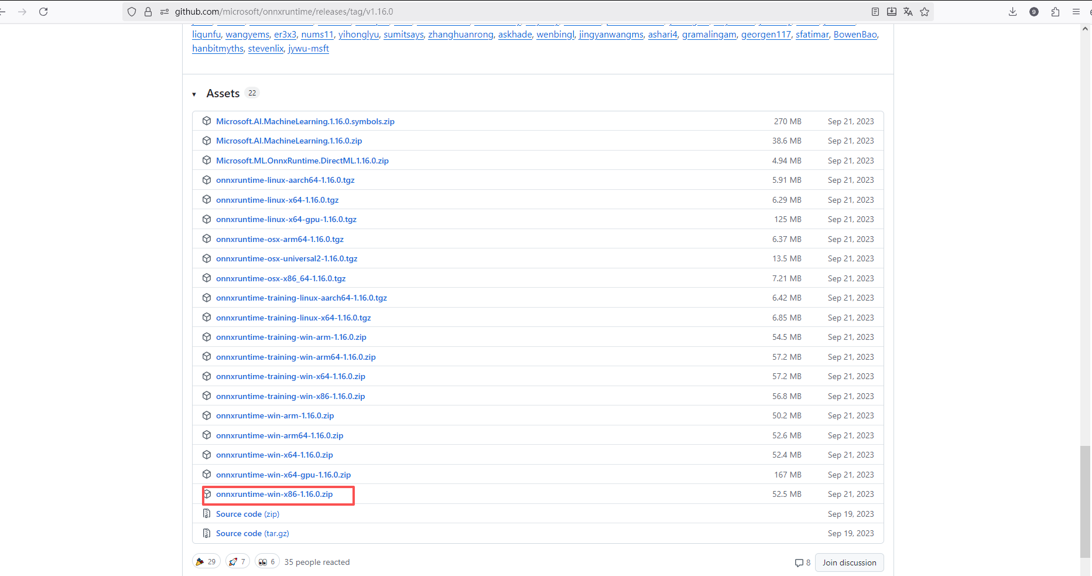The height and width of the screenshot is (576, 1092).
Task: Open contributor jywu-msft profile link
Action: tap(309, 49)
